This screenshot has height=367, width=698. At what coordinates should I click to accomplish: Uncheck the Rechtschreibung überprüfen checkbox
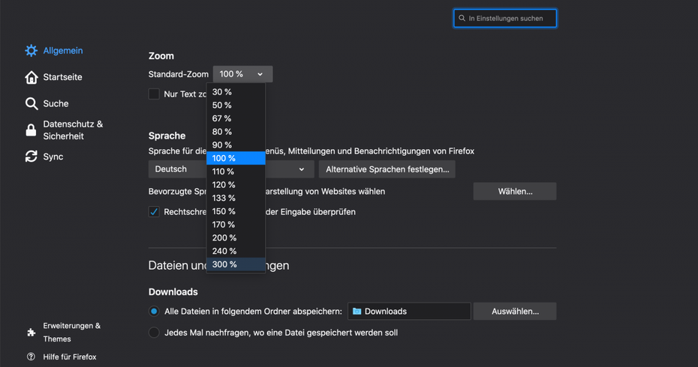[x=154, y=212]
